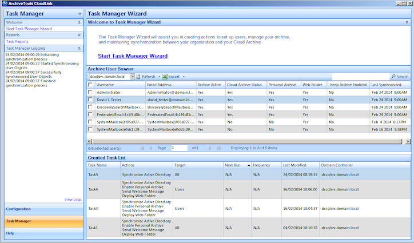Screen dimensions: 414x243
Task: Select the Task3 row
Action: click(248, 208)
